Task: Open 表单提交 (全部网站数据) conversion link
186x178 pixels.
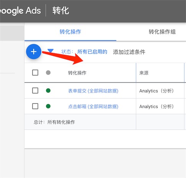Action: click(x=93, y=91)
